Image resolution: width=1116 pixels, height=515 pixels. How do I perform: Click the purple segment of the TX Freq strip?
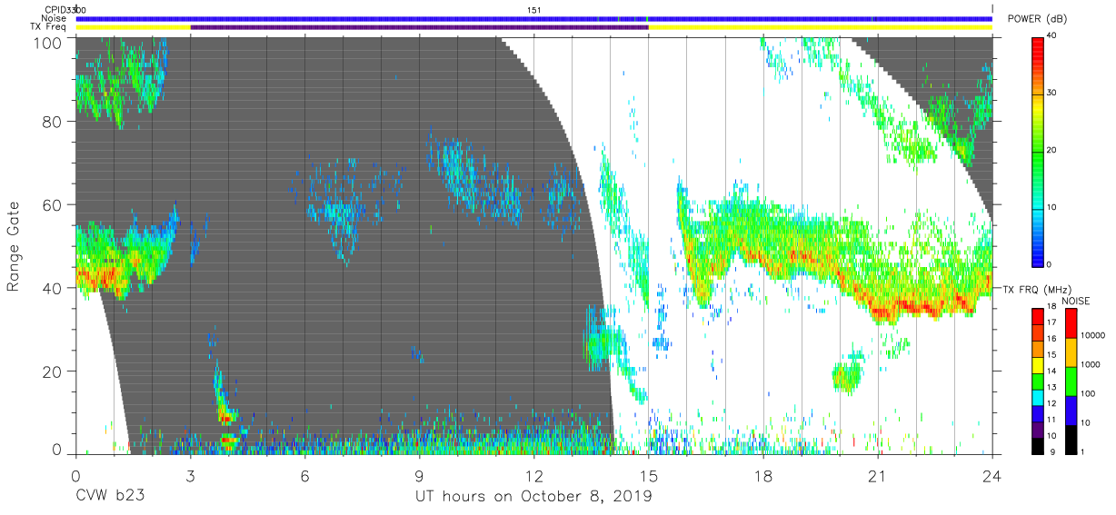click(x=419, y=27)
